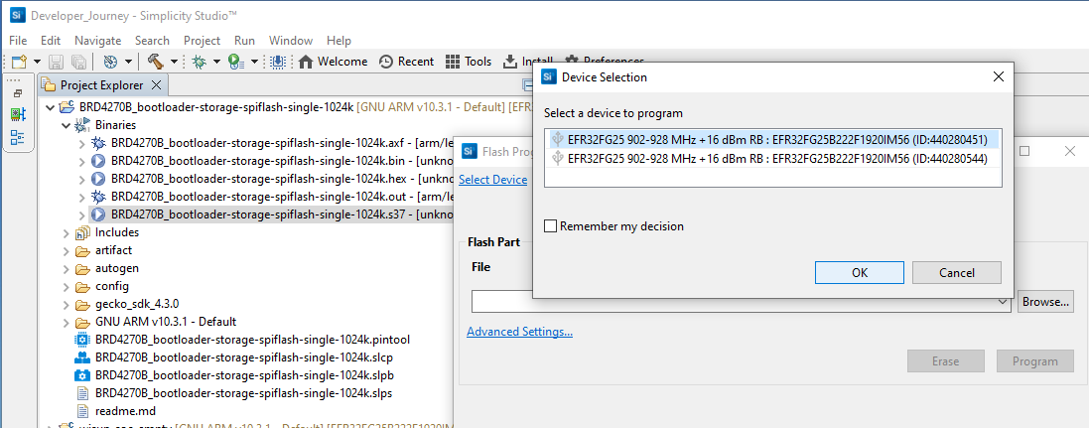Click the compass-style toolbar icon after Save All

110,62
